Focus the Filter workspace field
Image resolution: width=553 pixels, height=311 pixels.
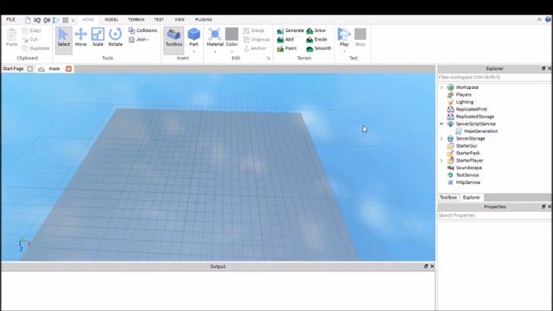[x=493, y=77]
